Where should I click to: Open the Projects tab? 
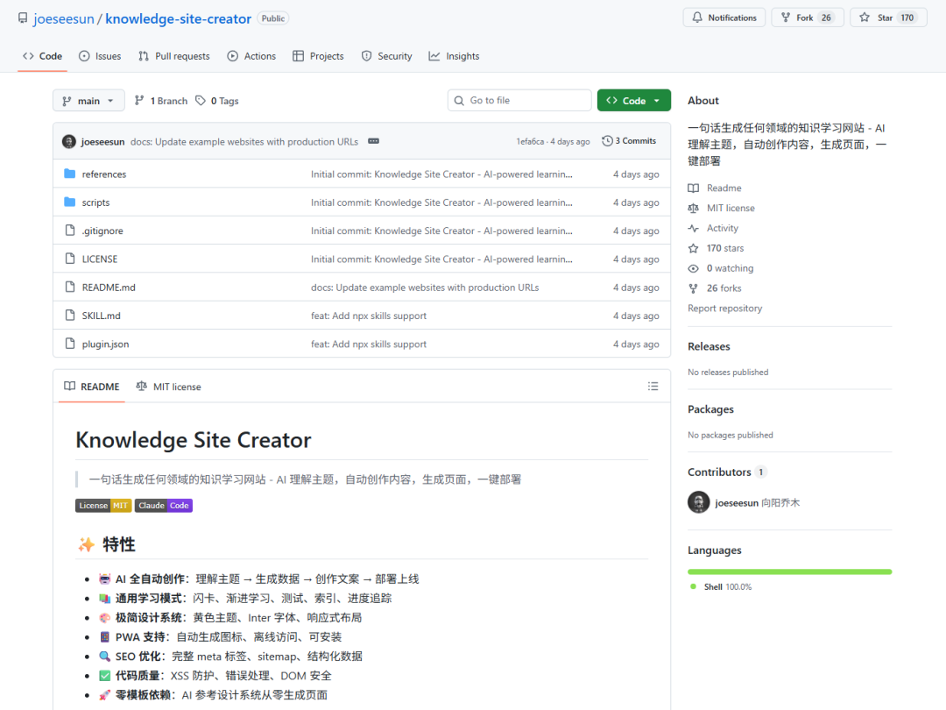(x=318, y=56)
